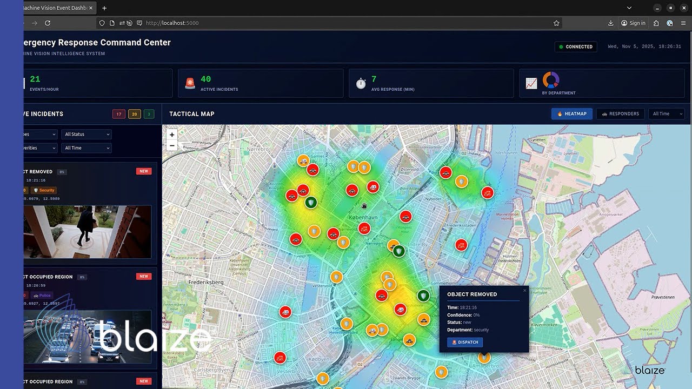Open the browser downloads icon
Screen dimensions: 692x389
(x=610, y=23)
